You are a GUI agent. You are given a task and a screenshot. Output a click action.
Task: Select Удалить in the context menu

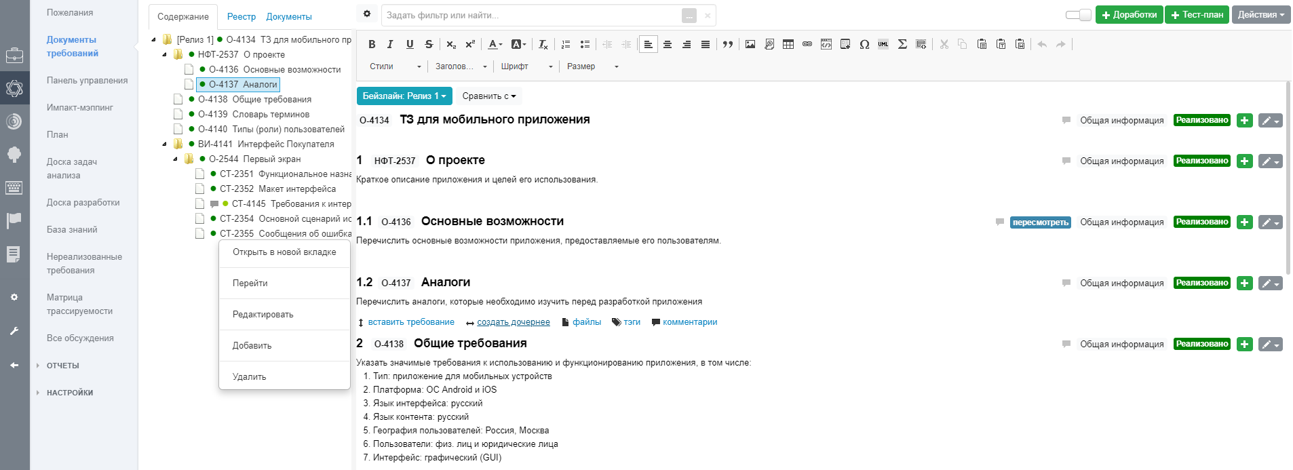pyautogui.click(x=250, y=376)
